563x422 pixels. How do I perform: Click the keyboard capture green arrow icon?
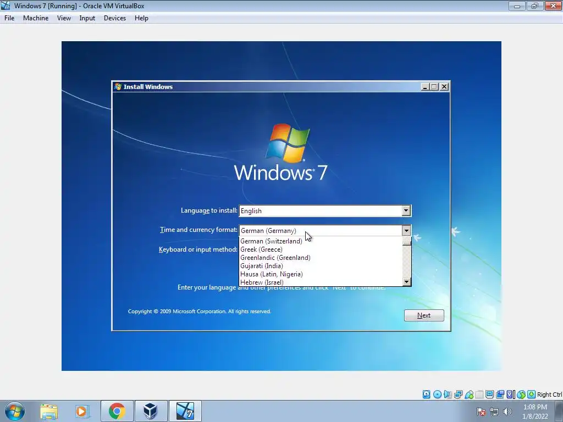pos(532,395)
